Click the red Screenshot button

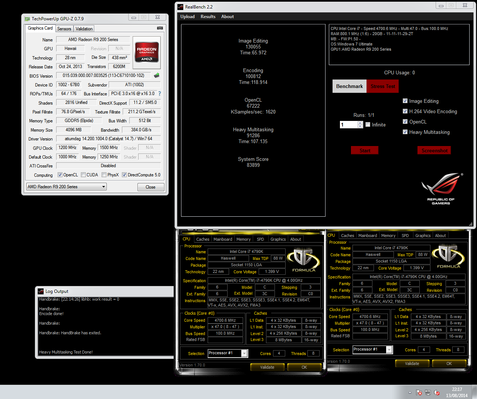[x=434, y=151]
